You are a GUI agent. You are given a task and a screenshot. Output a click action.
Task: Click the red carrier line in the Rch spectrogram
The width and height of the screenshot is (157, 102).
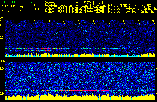[80, 90]
